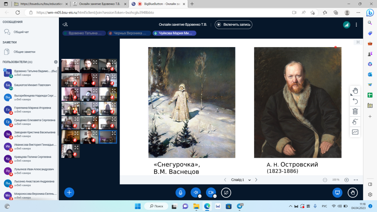This screenshot has height=212, width=377.
Task: Open File Explorer from the taskbar
Action: [196, 206]
